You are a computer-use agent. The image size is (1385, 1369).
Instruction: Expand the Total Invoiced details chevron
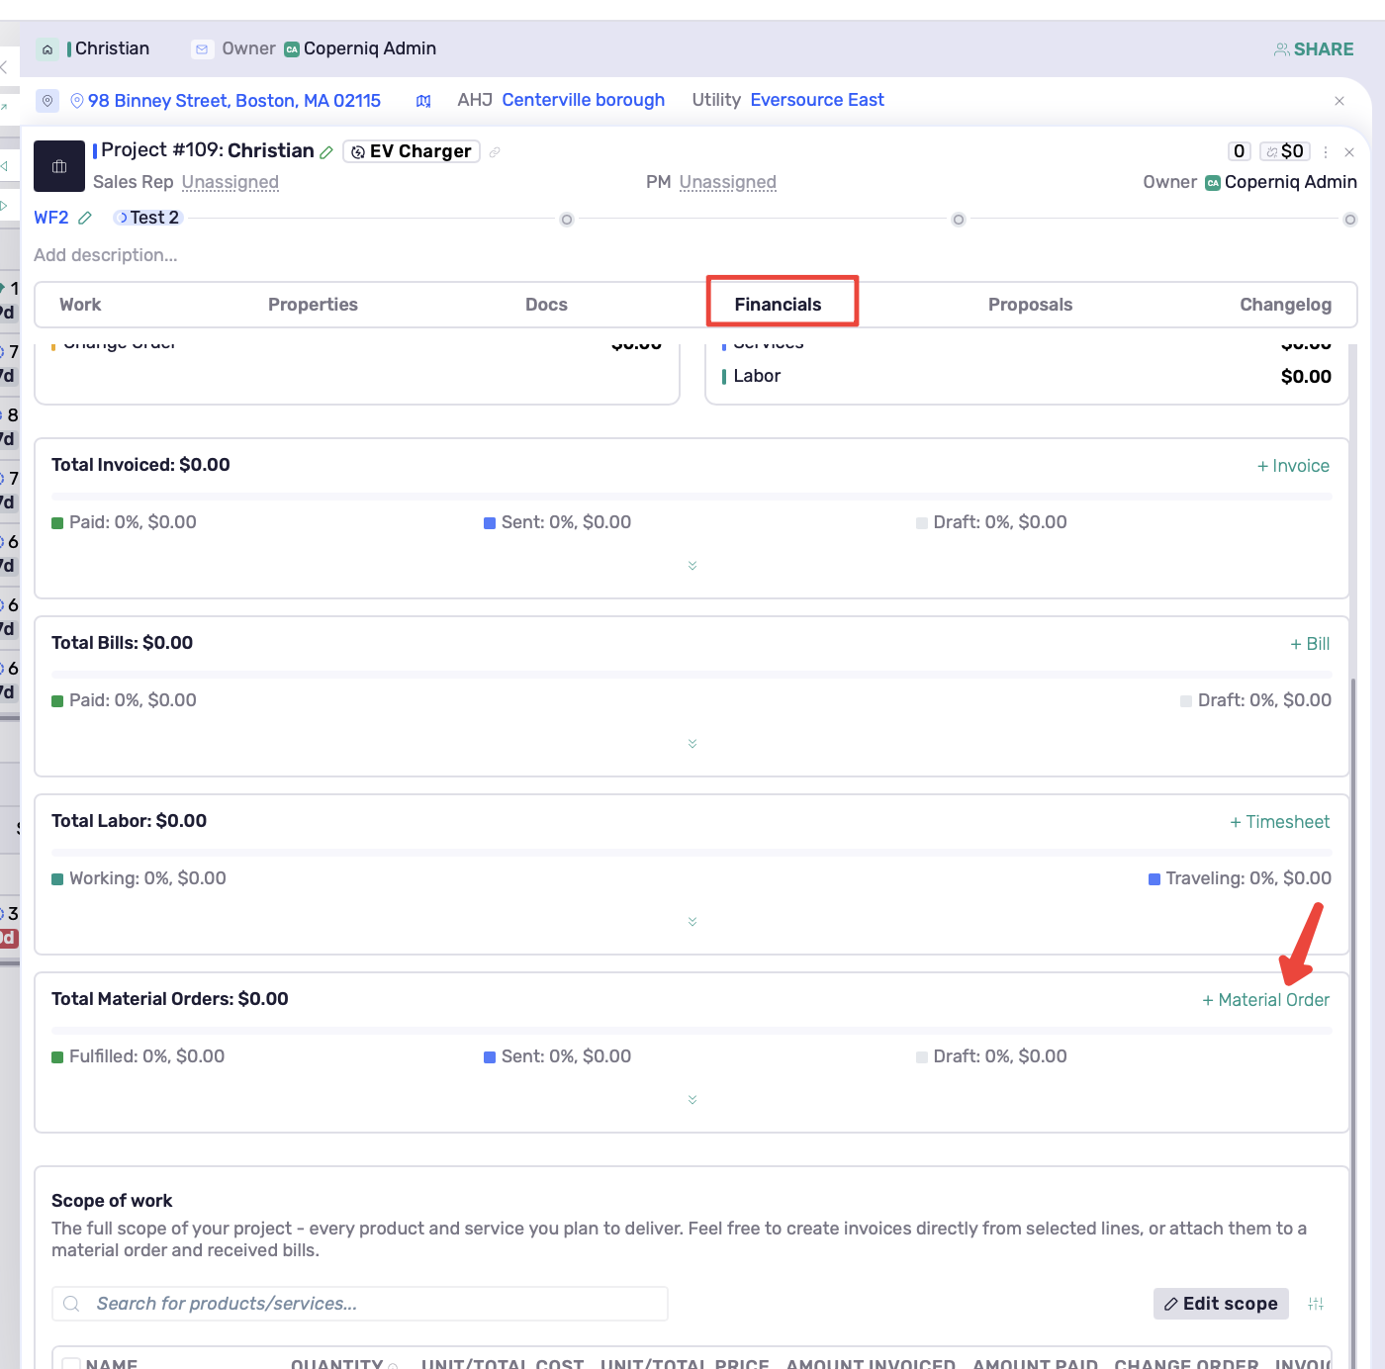[692, 566]
